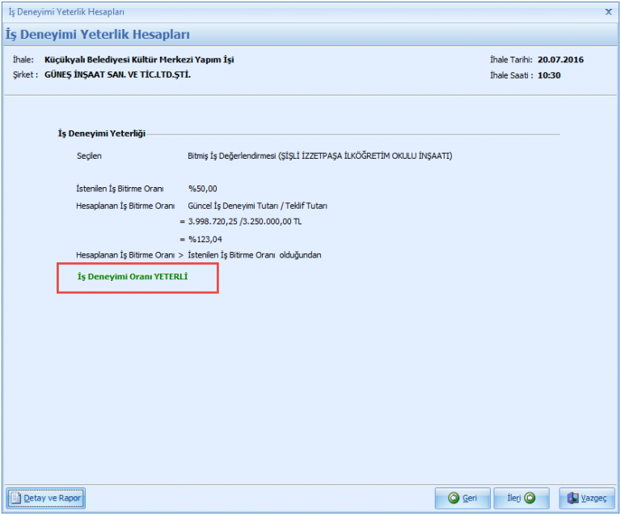621x515 pixels.
Task: Click the window title bar text
Action: [x=66, y=12]
